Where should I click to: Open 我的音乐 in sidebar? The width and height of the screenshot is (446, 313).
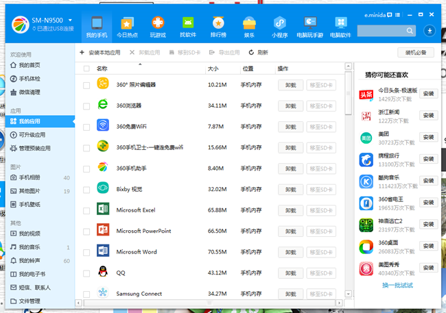pyautogui.click(x=25, y=247)
